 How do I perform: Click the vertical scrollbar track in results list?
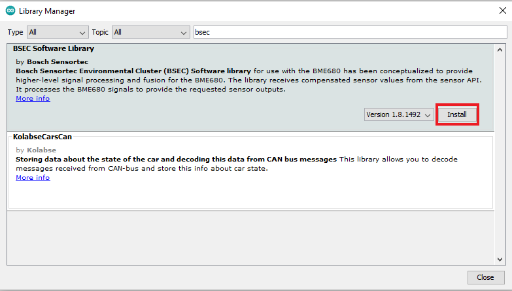(500, 154)
